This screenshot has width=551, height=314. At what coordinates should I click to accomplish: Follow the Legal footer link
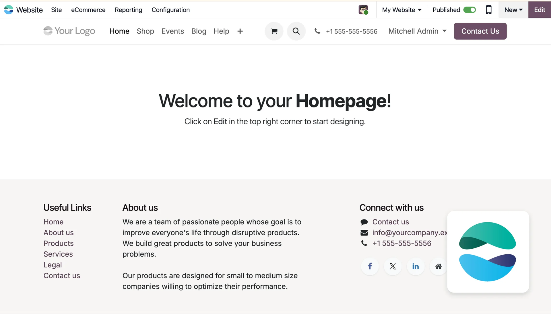coord(53,265)
